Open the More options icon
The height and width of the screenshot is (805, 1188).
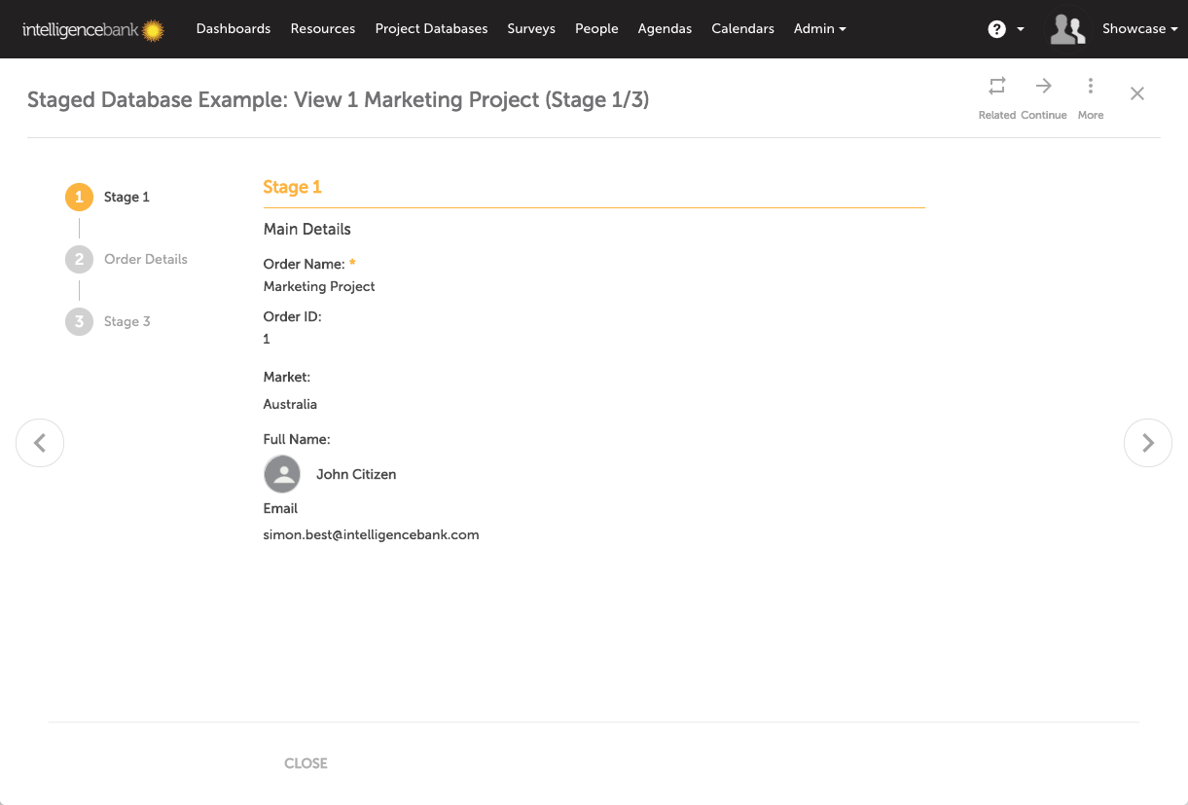click(1090, 87)
